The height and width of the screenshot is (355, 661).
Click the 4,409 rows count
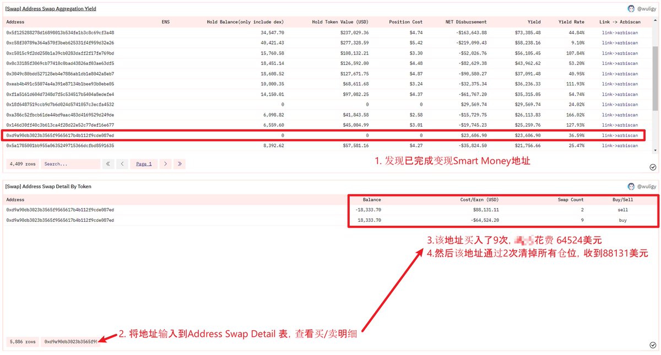[x=23, y=164]
